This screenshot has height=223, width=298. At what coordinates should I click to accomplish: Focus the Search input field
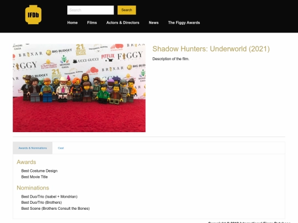pos(91,10)
